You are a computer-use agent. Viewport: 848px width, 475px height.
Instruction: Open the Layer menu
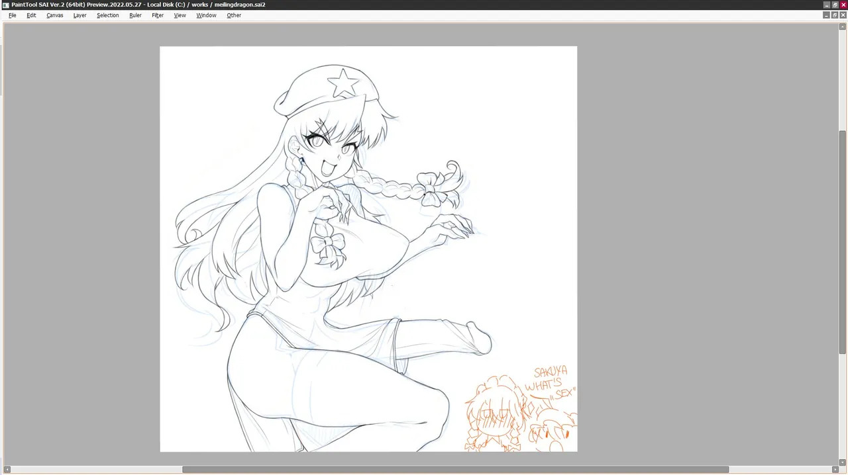79,15
